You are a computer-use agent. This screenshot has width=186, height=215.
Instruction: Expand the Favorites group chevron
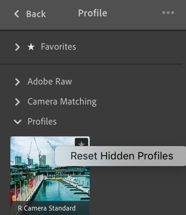(17, 47)
